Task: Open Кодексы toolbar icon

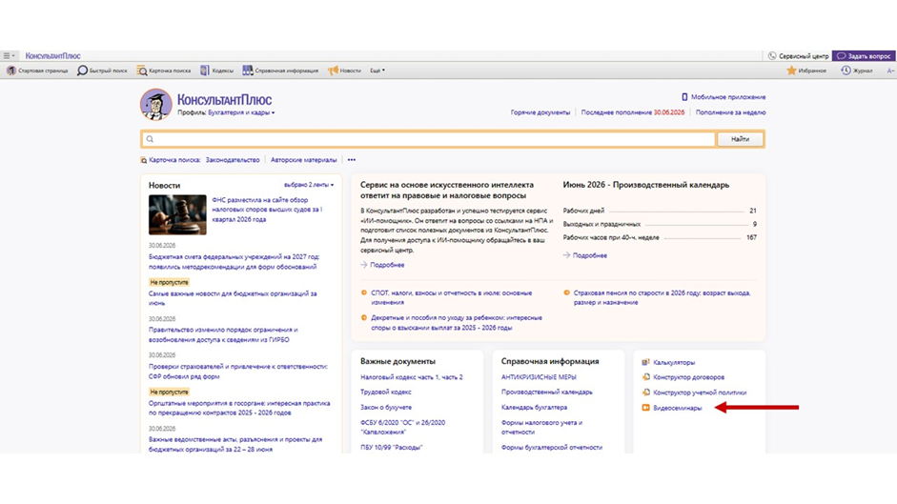Action: (x=205, y=71)
